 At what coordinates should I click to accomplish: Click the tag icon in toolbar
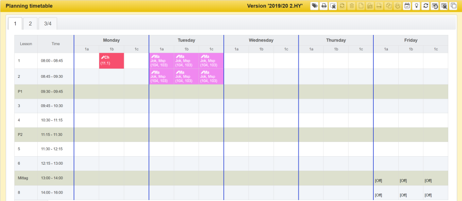click(315, 6)
